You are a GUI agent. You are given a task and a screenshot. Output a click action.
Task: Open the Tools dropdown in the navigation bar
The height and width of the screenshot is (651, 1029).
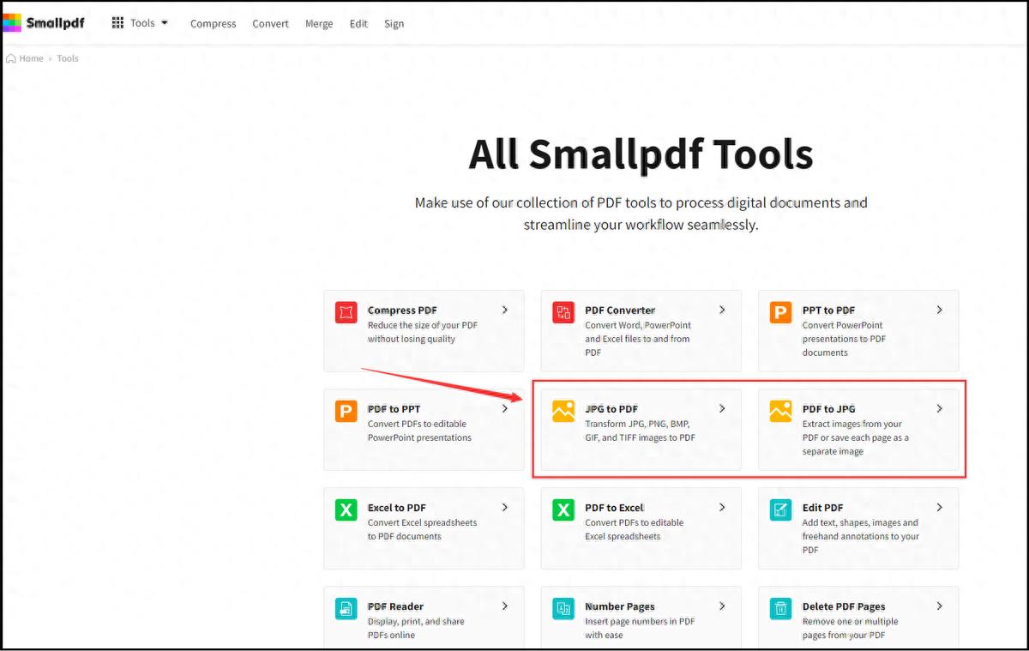pyautogui.click(x=142, y=23)
